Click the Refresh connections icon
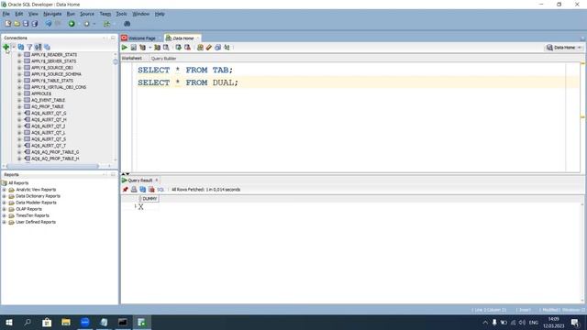 click(21, 47)
